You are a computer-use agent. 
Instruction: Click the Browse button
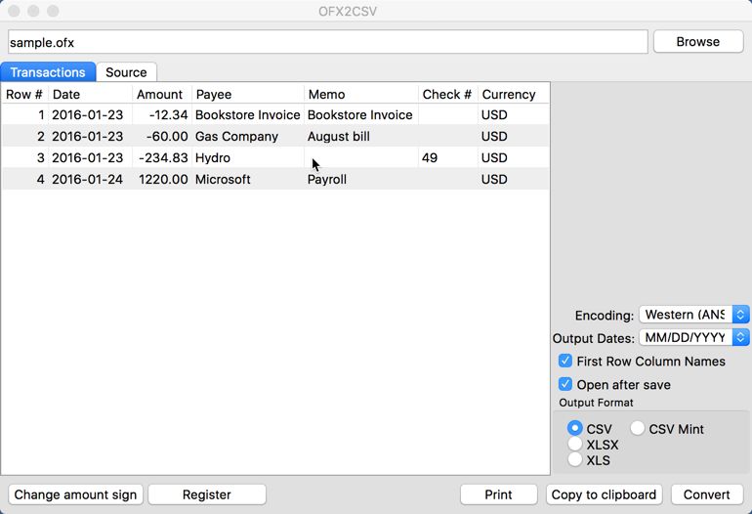pyautogui.click(x=698, y=42)
